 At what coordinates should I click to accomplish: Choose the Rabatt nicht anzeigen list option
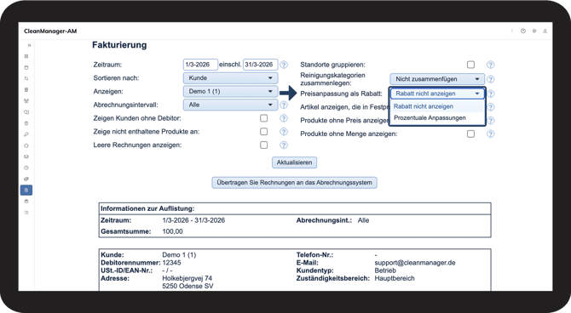pos(437,106)
